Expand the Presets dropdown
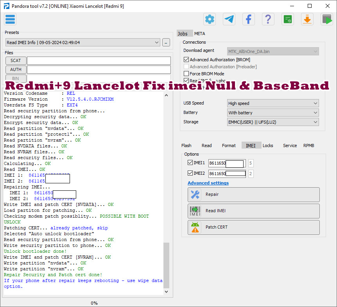 tap(83, 43)
